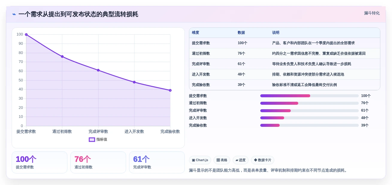Image resolution: width=392 pixels, height=185 pixels.
Task: Select the 完成评审数 table row label
Action: tap(201, 64)
